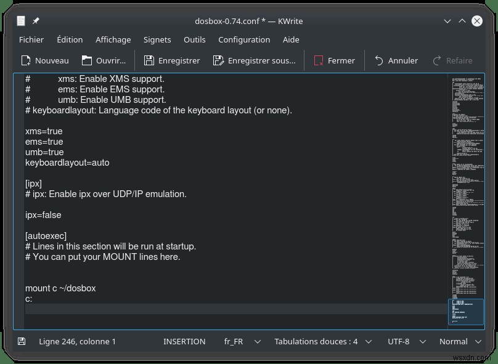
Task: Change encoding via the UTF-8 dropdown
Action: (406, 341)
